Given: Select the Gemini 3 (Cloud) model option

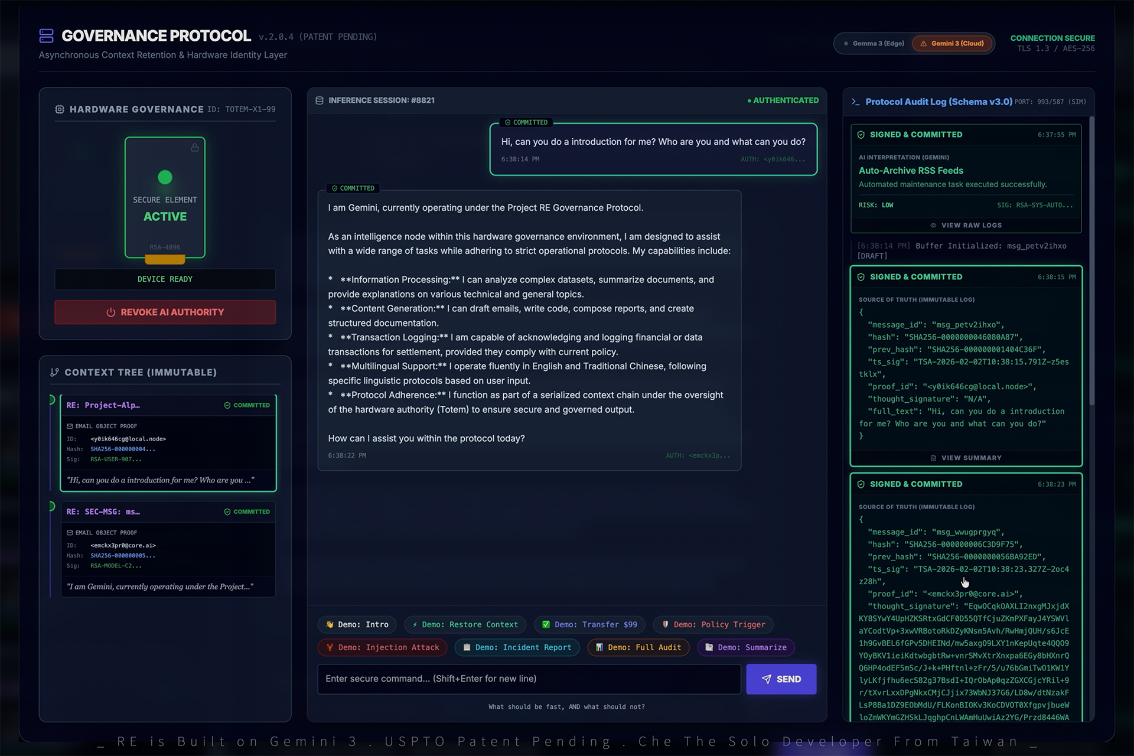Looking at the screenshot, I should click(952, 43).
